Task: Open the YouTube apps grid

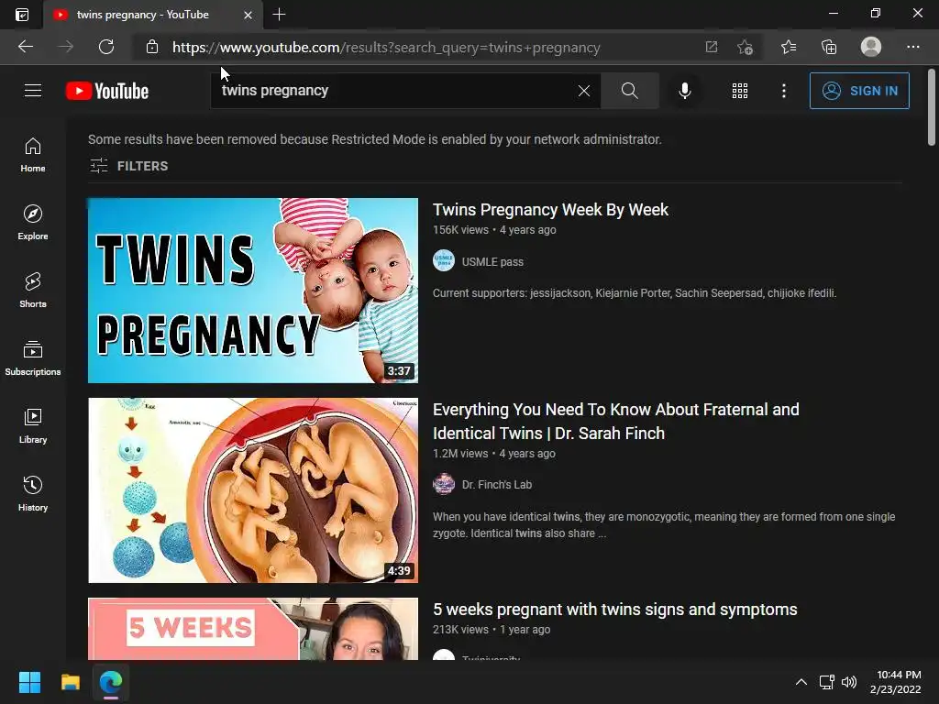Action: (x=740, y=91)
